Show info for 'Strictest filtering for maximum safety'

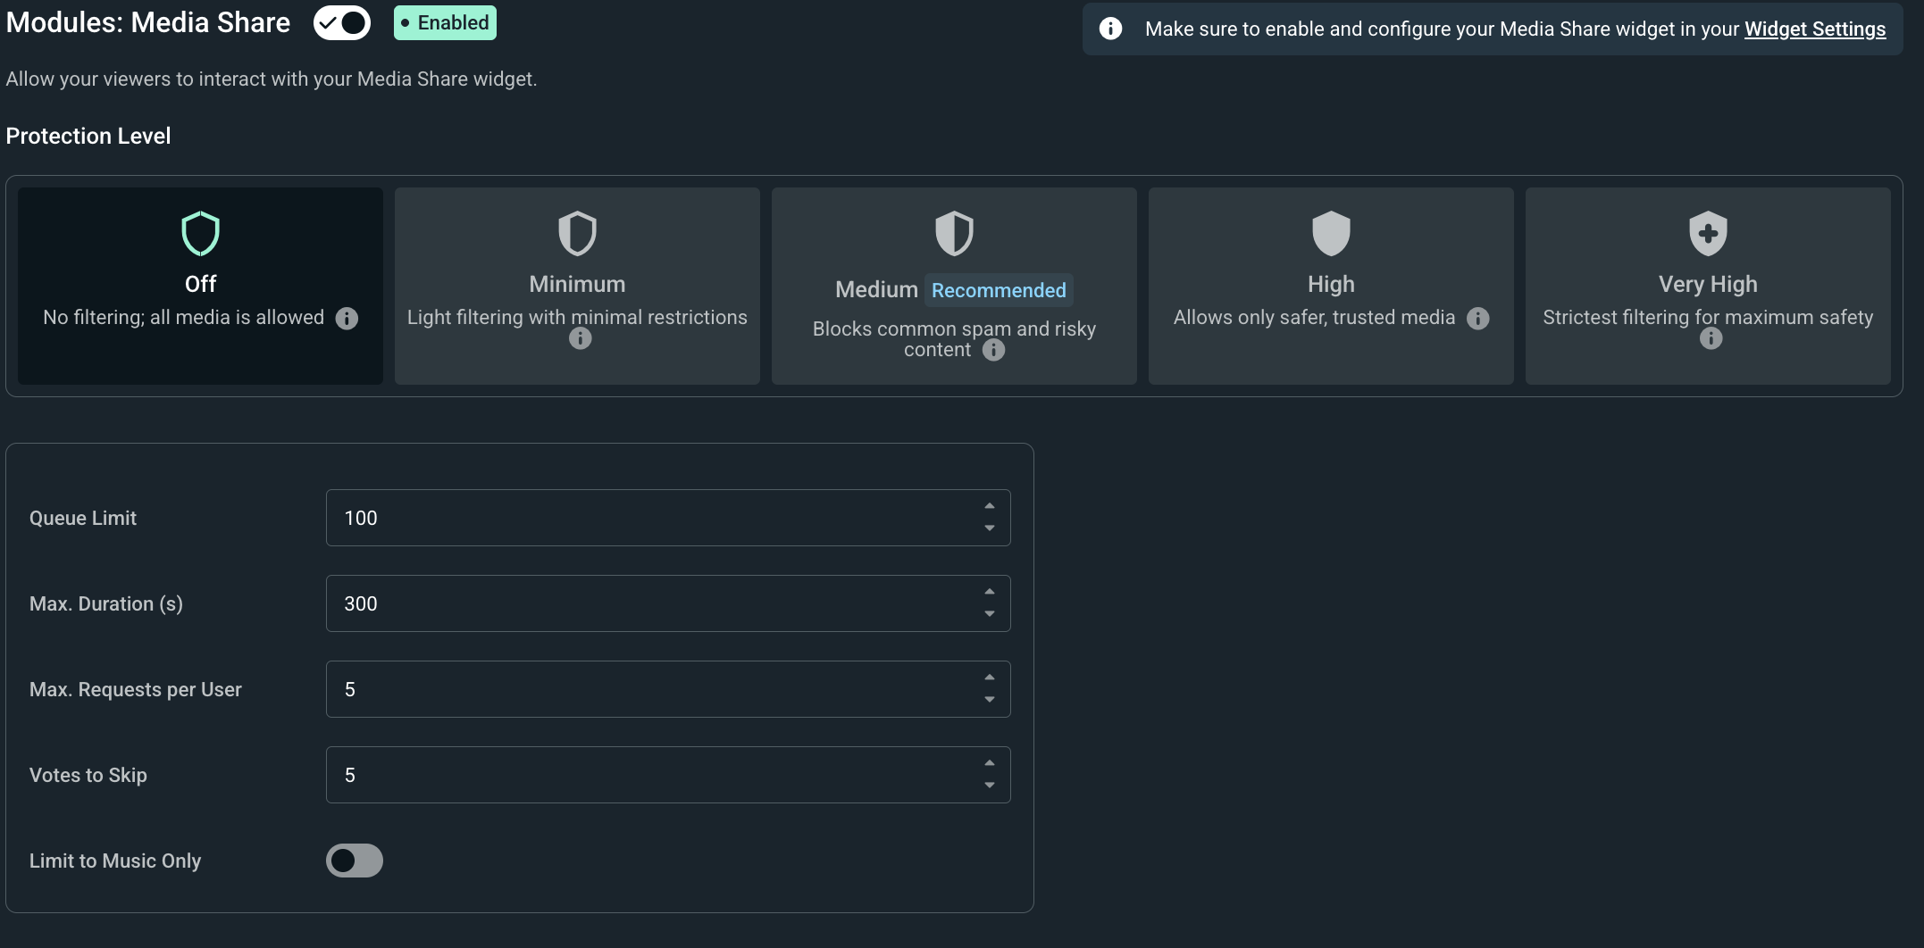(x=1711, y=338)
